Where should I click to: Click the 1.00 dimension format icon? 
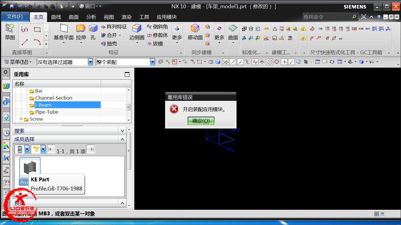320,29
